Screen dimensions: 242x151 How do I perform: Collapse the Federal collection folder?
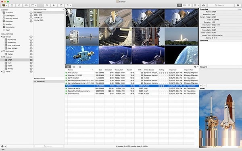(x=2, y=57)
